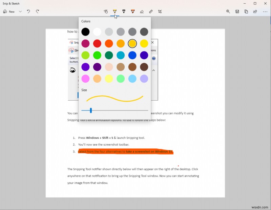Select the image crop tool
This screenshot has height=210, width=271.
click(x=160, y=12)
